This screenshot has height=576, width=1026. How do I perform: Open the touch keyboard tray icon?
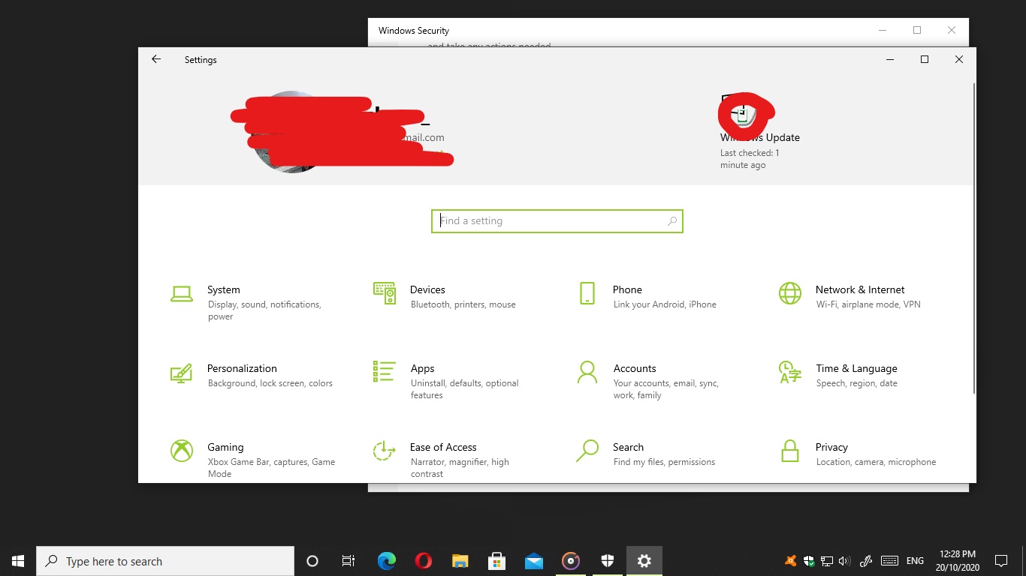pos(889,561)
